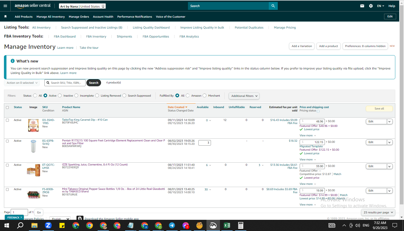Open Messenger icon with red badge in taskbar
This screenshot has width=404, height=231.
pos(186,225)
